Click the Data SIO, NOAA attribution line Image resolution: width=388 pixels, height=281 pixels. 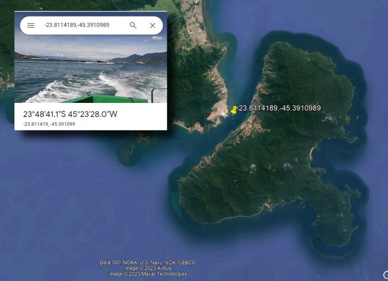click(148, 263)
